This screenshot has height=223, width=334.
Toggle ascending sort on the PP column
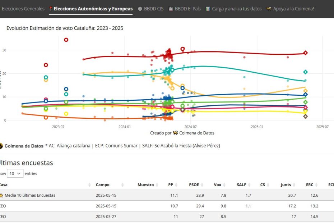coord(176,185)
